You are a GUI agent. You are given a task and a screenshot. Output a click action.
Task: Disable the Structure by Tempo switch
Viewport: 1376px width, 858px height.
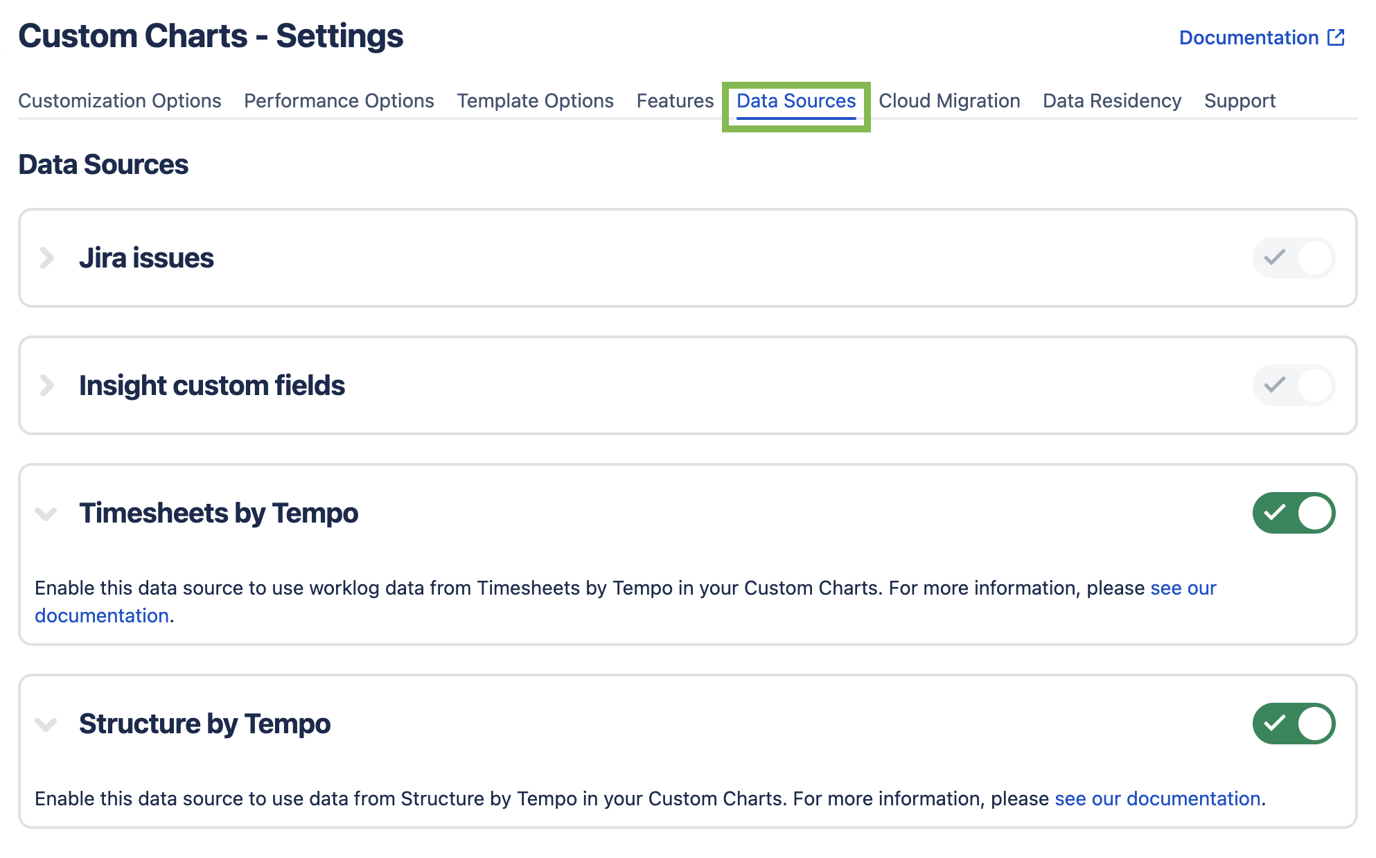1294,724
